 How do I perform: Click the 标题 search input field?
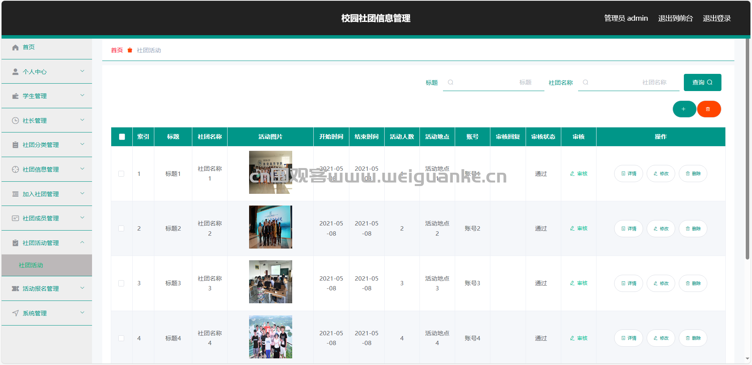tap(493, 82)
